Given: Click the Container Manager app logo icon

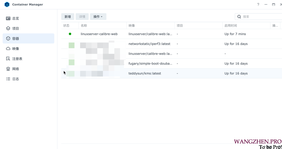Looking at the screenshot, I should [7, 4].
